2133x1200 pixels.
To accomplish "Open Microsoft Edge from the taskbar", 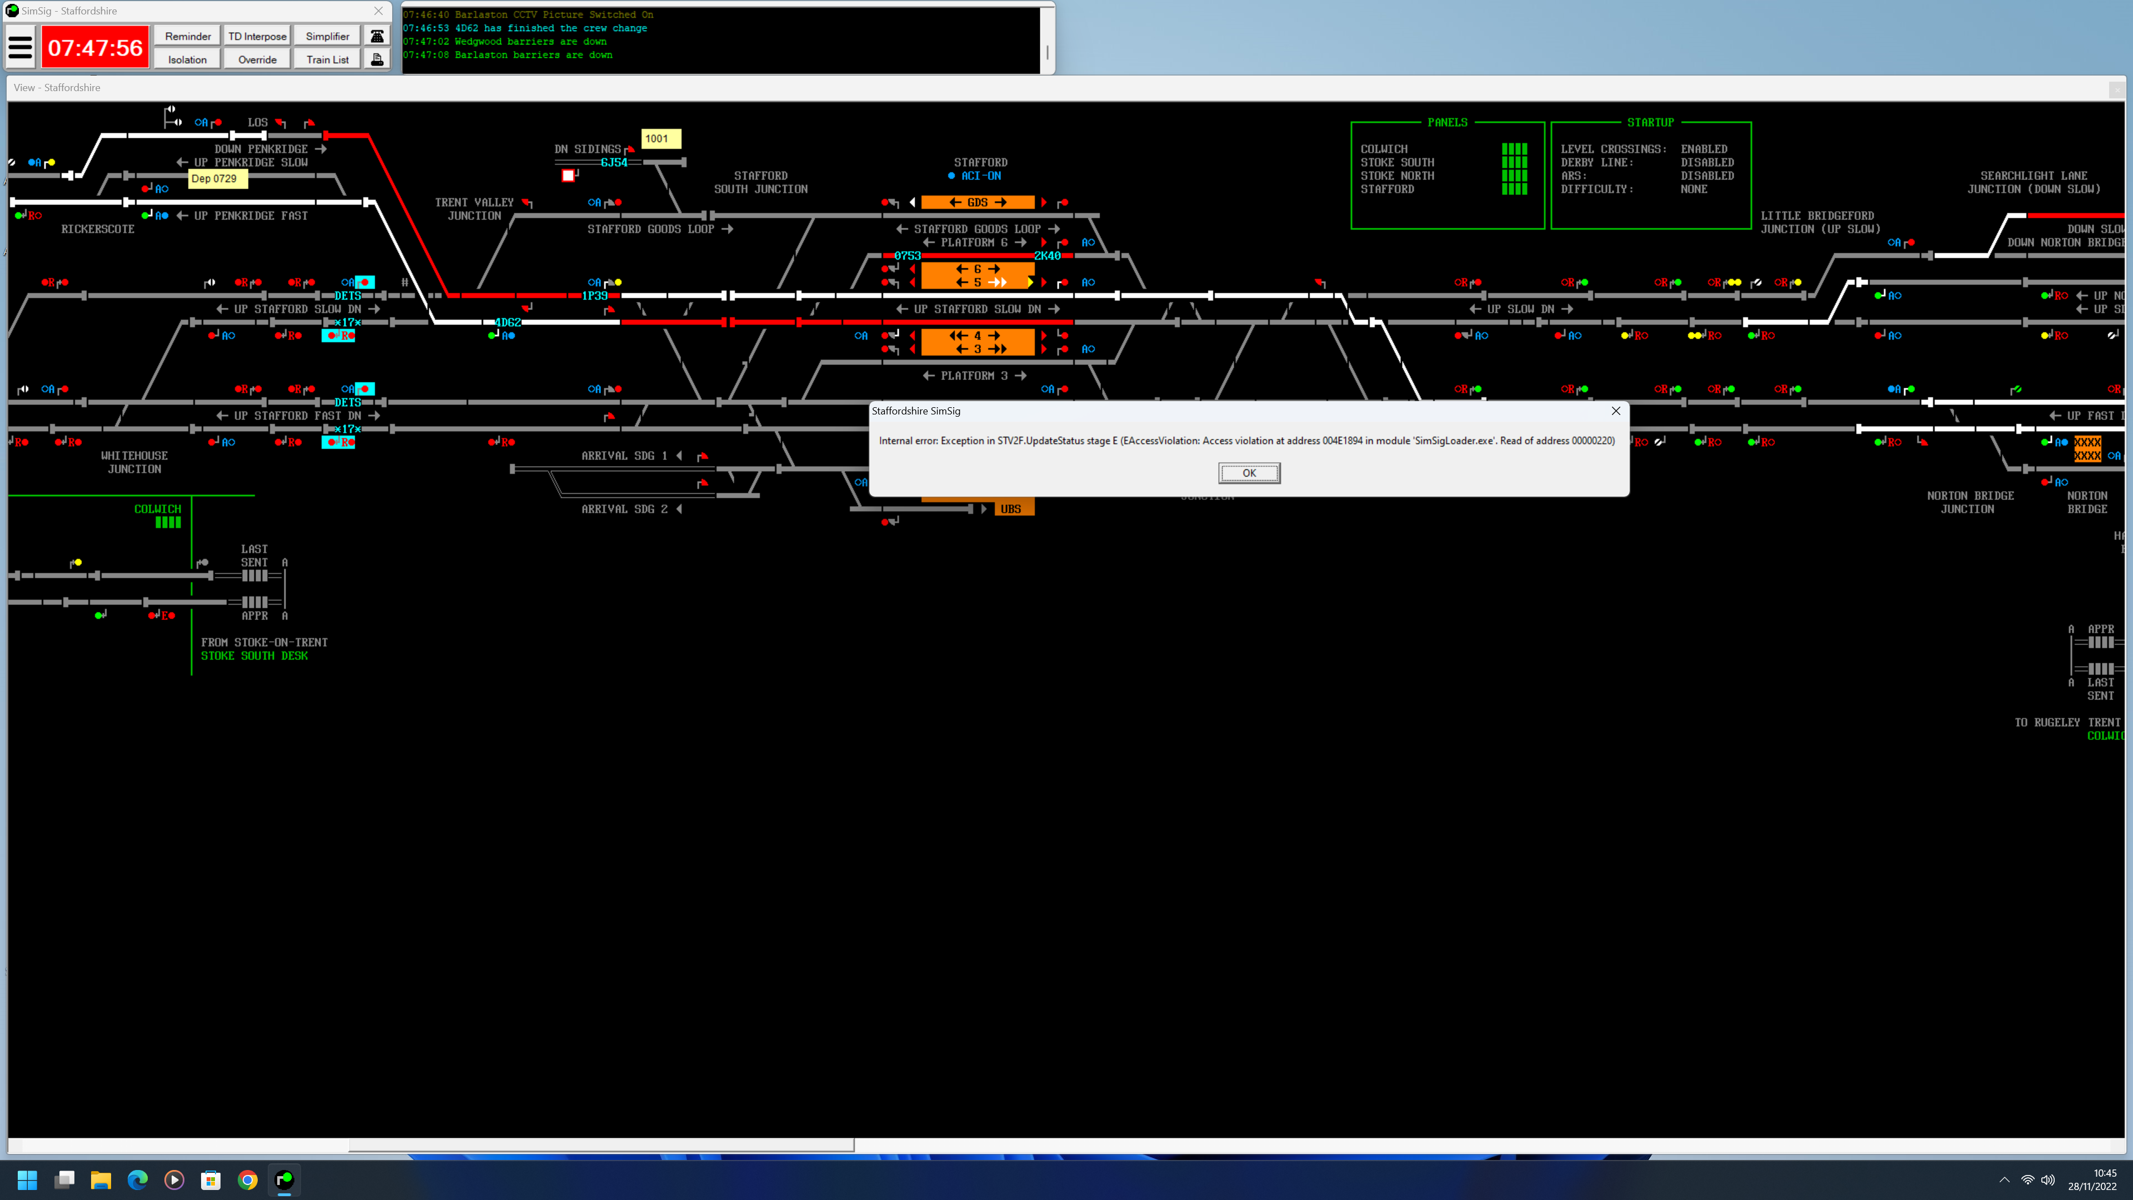I will pos(137,1180).
